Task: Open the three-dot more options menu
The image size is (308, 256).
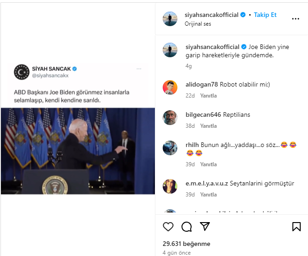Action: pos(296,19)
